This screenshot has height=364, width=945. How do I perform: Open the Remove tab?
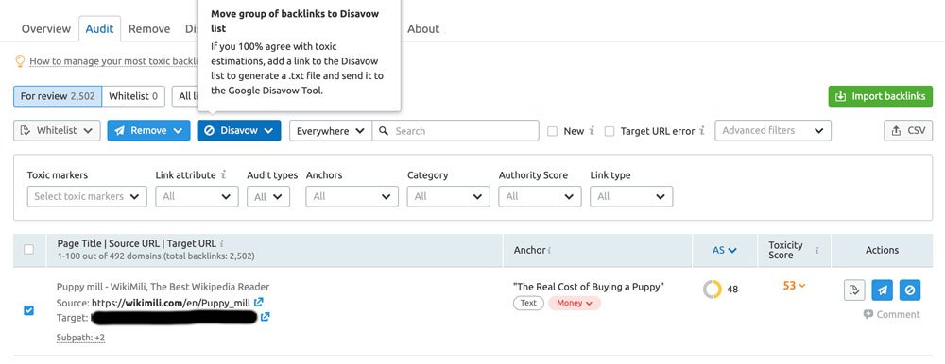[x=149, y=29]
